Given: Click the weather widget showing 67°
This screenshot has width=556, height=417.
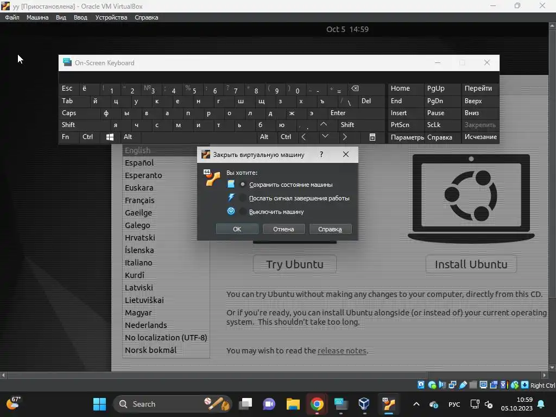Looking at the screenshot, I should click(14, 403).
